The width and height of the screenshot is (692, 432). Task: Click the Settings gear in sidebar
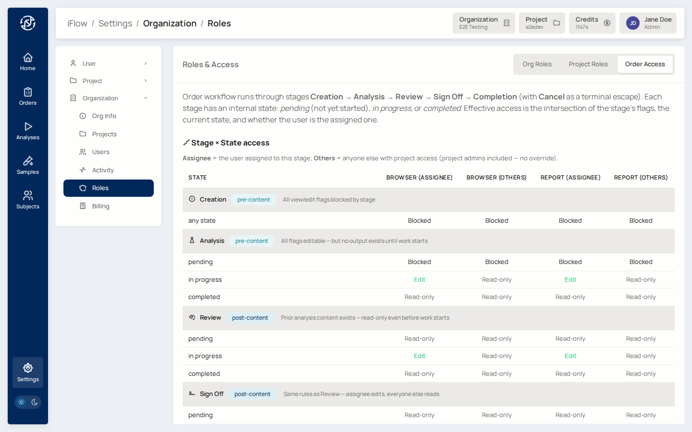click(28, 372)
